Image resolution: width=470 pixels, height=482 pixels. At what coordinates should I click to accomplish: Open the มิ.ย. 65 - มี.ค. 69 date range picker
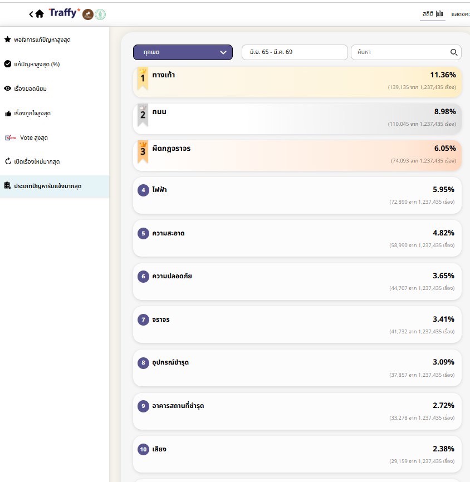[295, 52]
